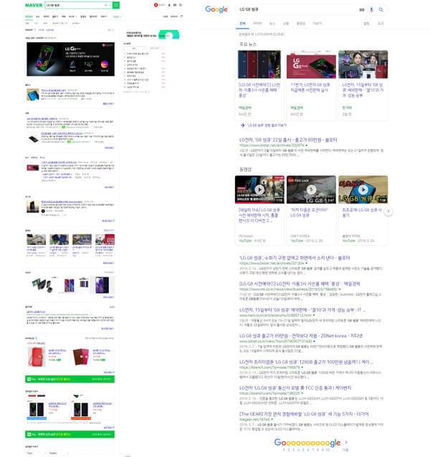Open Naver search box autocomplete dropdown

click(107, 5)
